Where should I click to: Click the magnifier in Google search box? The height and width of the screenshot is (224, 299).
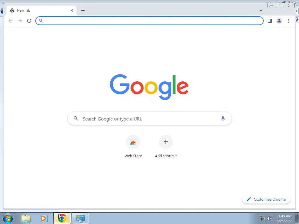[x=76, y=118]
